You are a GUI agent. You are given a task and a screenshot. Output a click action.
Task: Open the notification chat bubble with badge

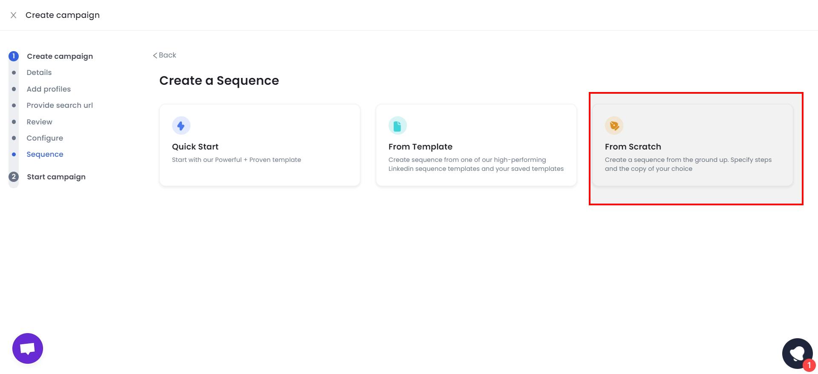point(798,354)
